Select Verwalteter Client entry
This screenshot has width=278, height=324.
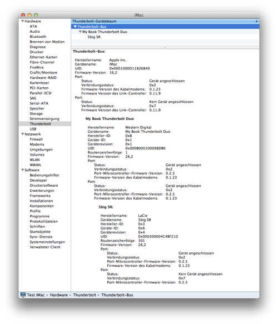click(x=45, y=247)
